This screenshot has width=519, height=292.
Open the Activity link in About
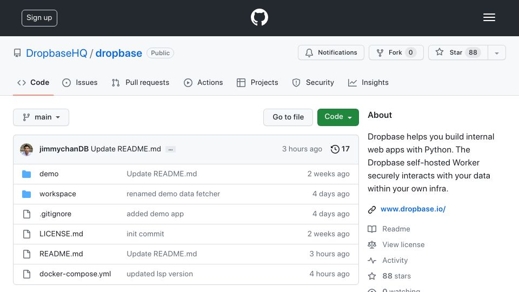(395, 261)
